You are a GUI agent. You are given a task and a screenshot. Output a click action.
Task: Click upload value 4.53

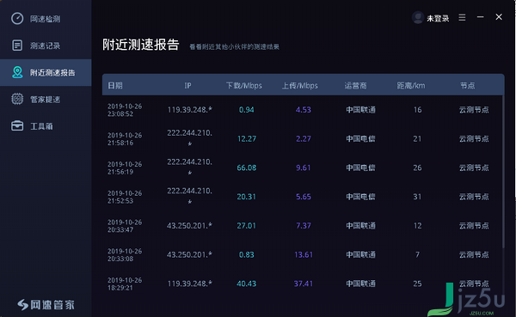pyautogui.click(x=303, y=109)
